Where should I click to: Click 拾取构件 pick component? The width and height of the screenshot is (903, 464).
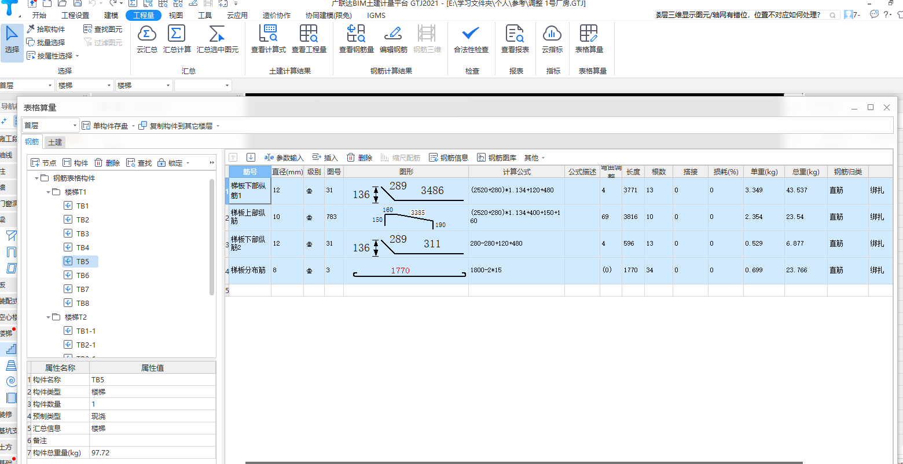pyautogui.click(x=46, y=29)
